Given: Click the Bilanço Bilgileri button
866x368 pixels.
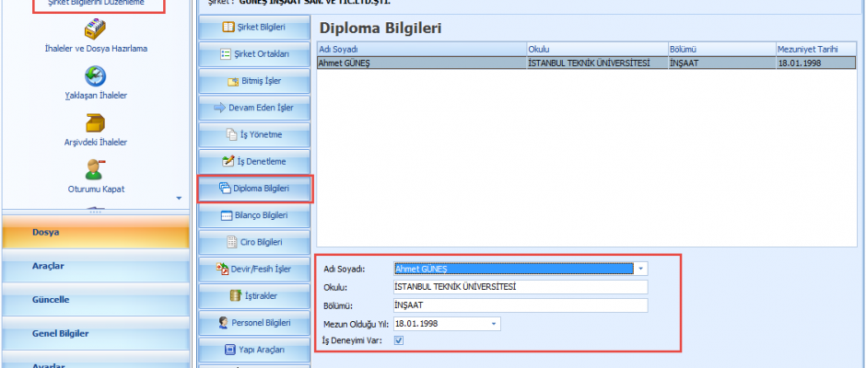Looking at the screenshot, I should point(255,216).
